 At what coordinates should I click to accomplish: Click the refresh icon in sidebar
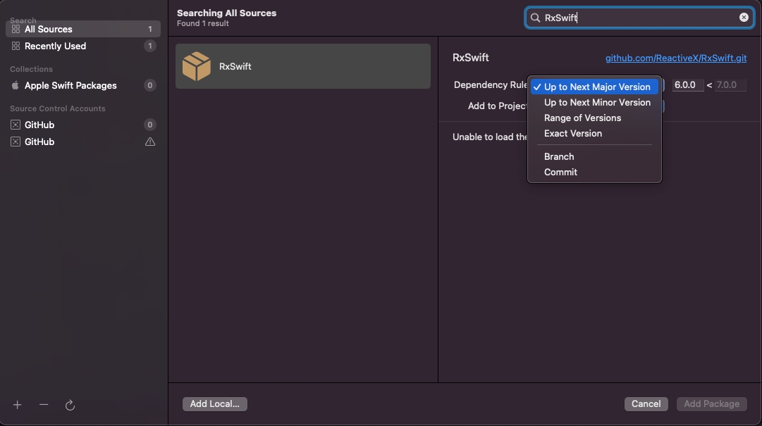click(70, 405)
